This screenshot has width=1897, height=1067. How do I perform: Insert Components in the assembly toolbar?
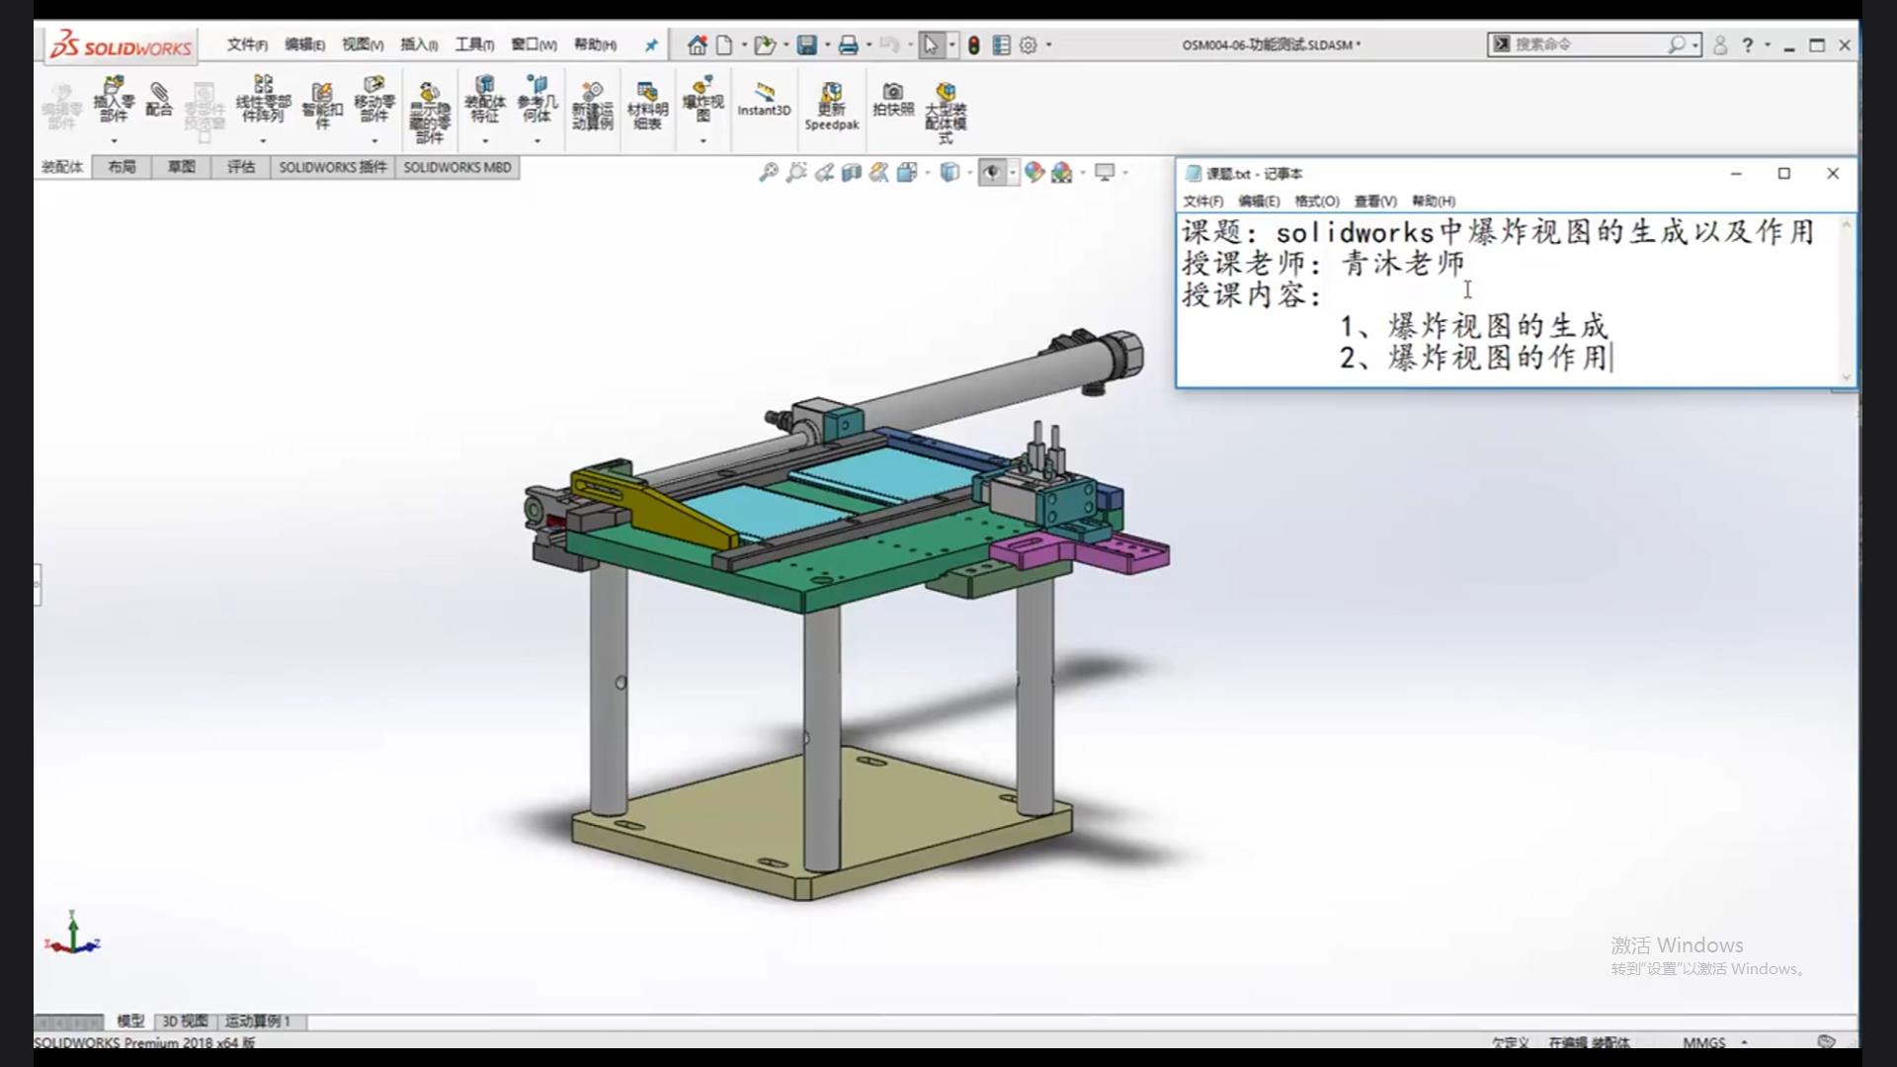click(114, 99)
